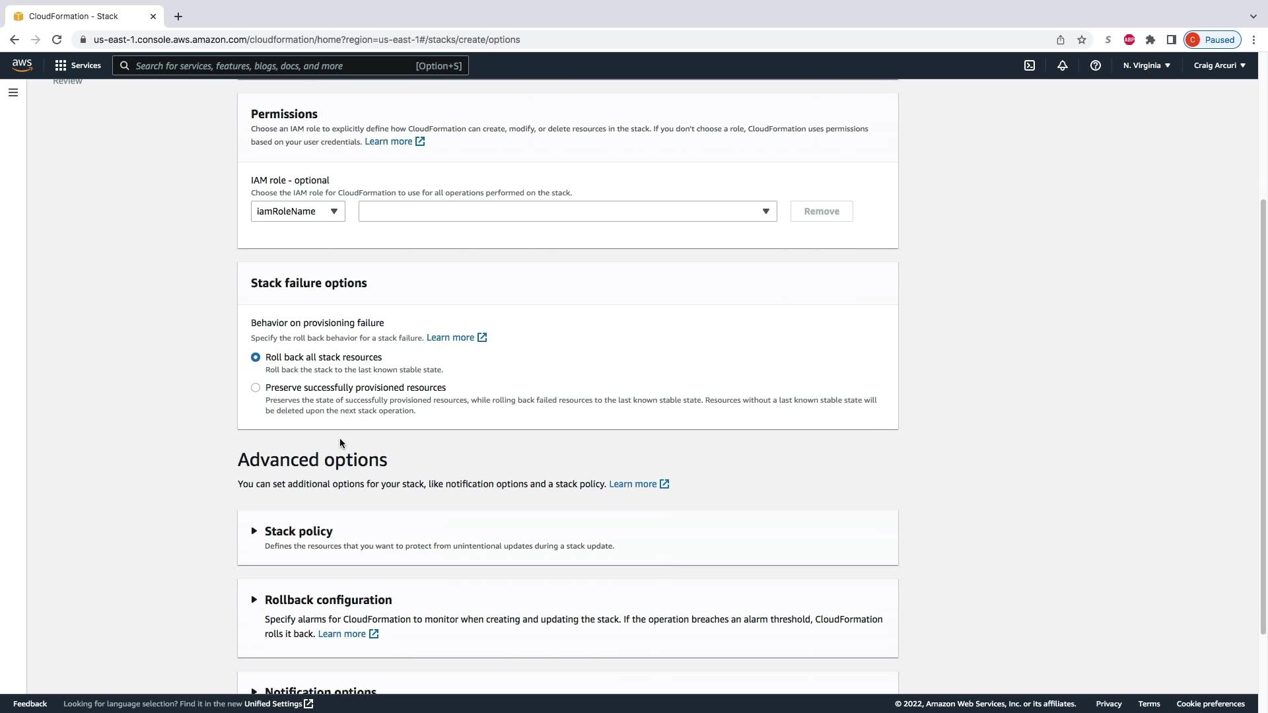1268x713 pixels.
Task: Open the iamRoleName type dropdown
Action: 298,211
